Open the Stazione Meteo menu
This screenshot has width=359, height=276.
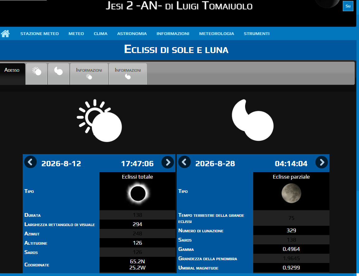point(40,33)
